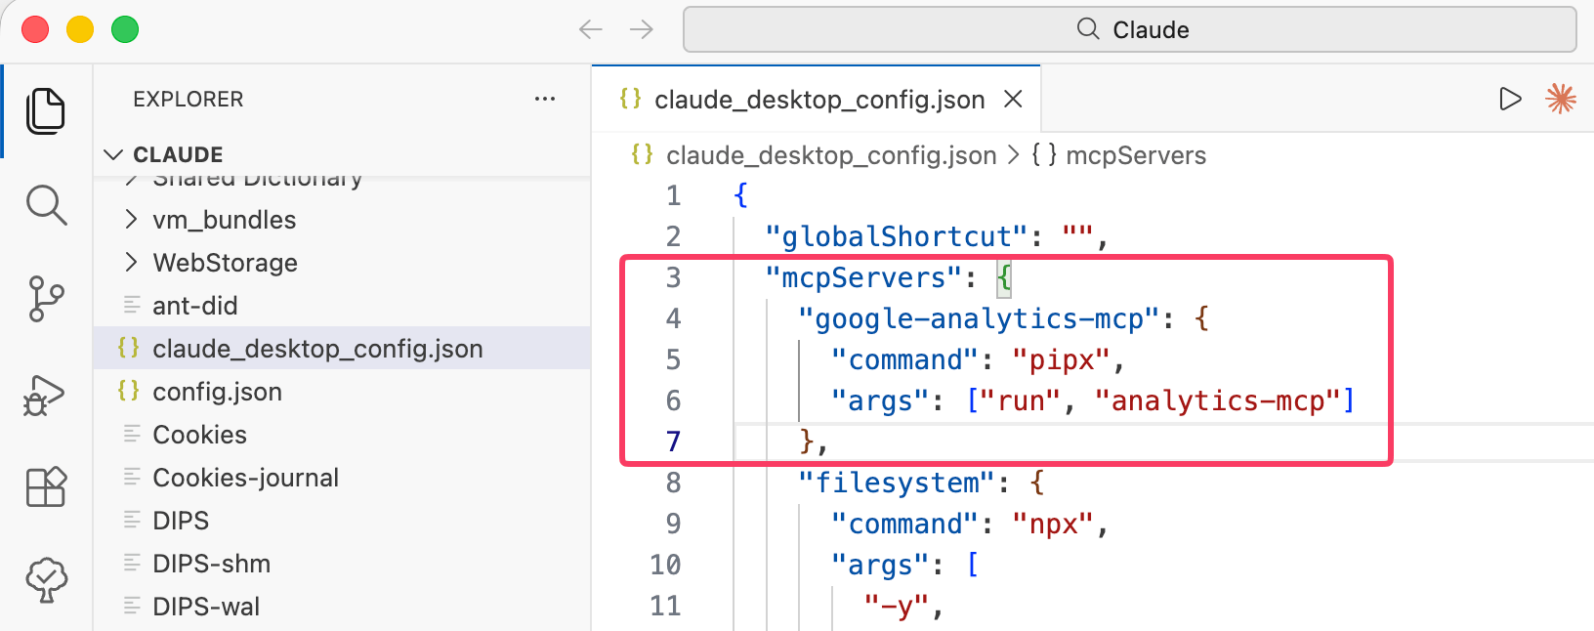Click claude_desktop_config.json in breadcrumb

(x=831, y=155)
